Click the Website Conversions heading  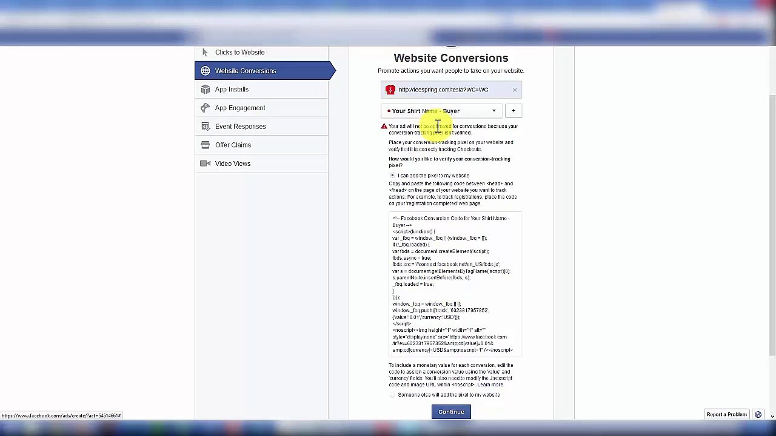click(x=451, y=58)
